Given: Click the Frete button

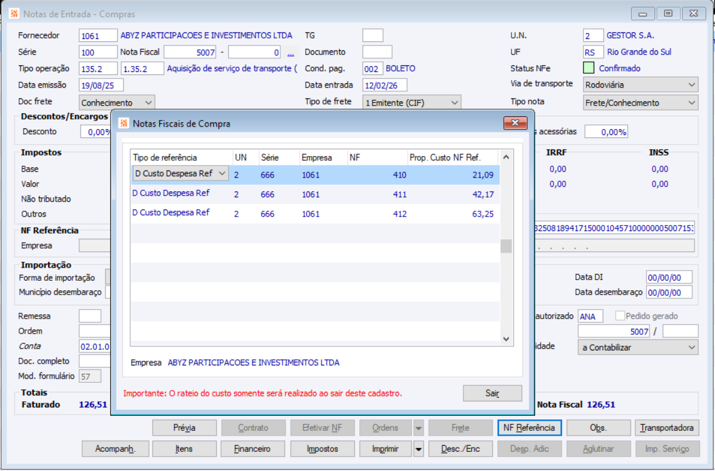Looking at the screenshot, I should 460,428.
